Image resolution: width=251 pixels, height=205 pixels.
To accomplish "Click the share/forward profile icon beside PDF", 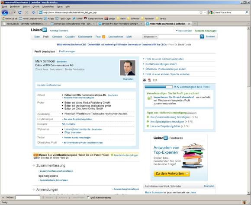I will pos(154,80).
